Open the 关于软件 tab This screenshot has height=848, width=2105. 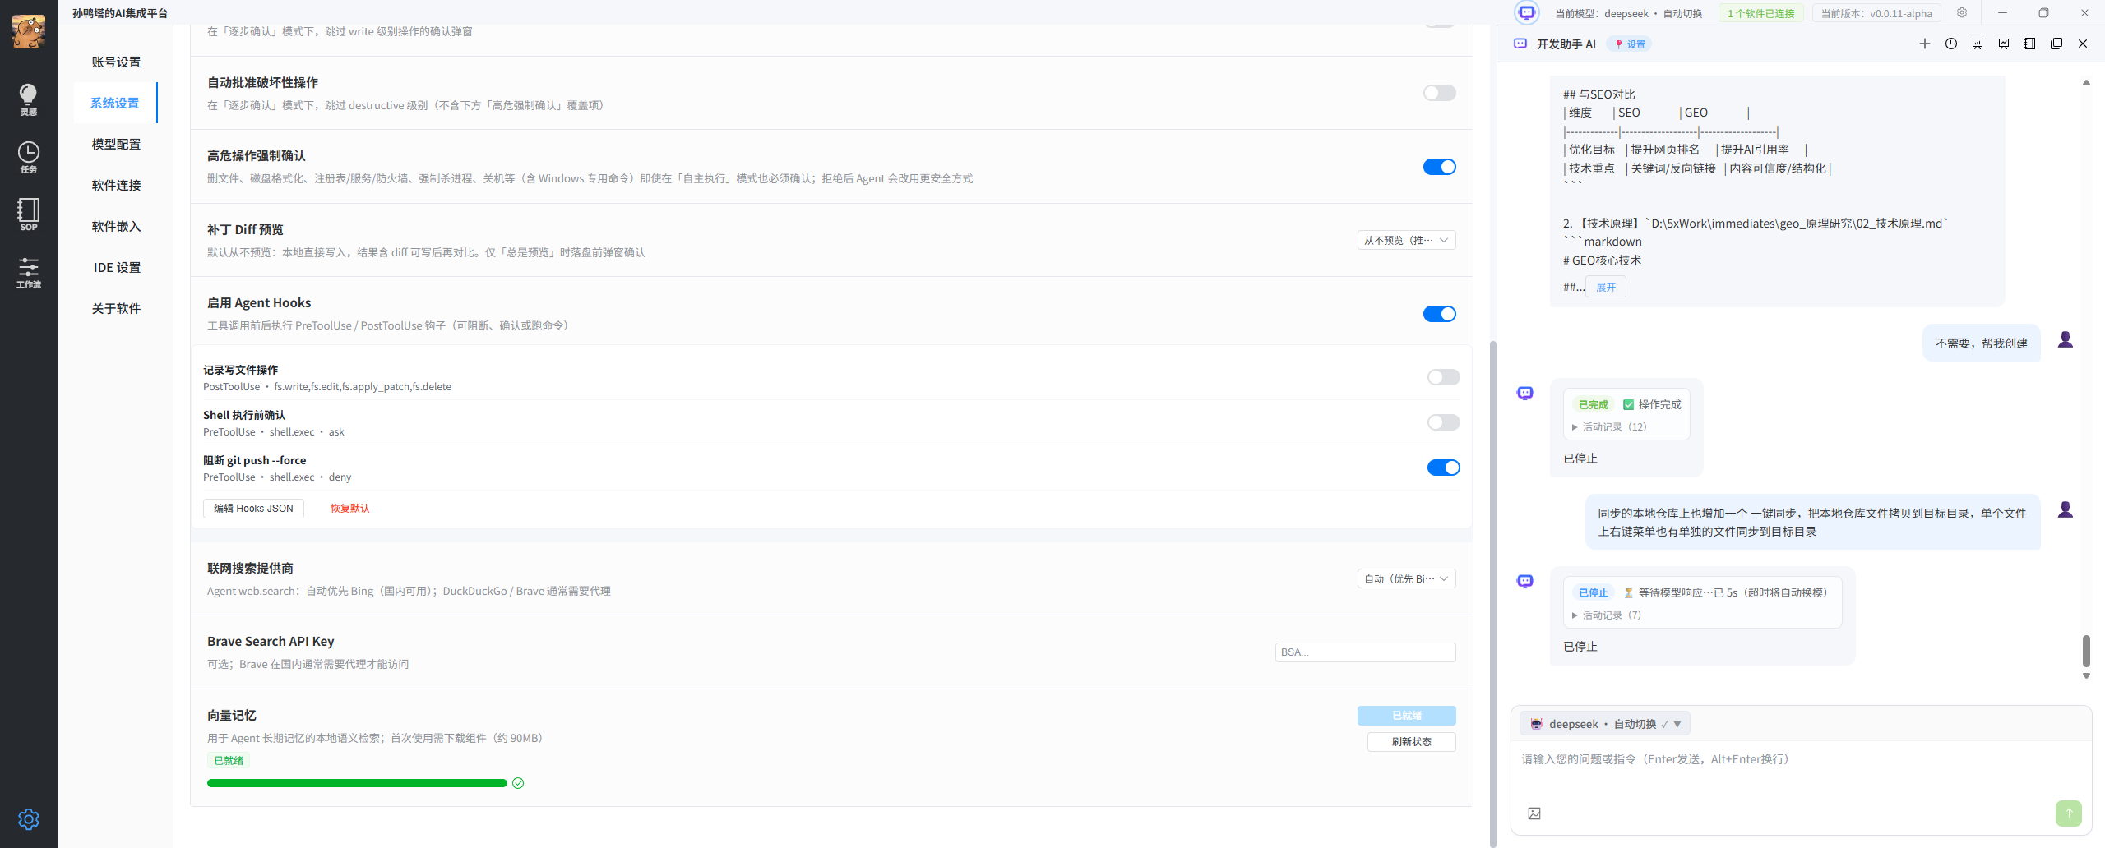coord(116,308)
